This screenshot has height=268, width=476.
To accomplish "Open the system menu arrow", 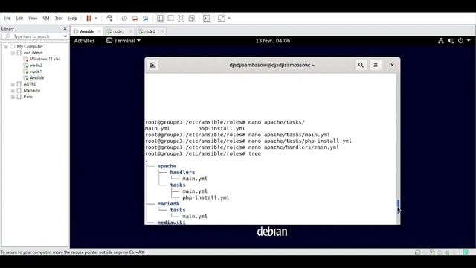I will click(469, 41).
